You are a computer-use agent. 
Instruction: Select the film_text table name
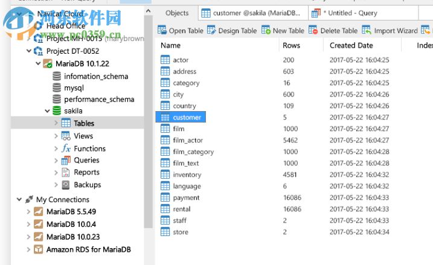click(x=186, y=163)
